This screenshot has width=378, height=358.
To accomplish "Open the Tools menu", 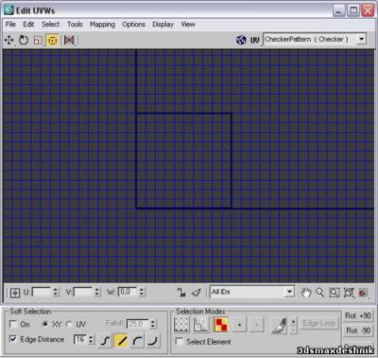I will (x=75, y=25).
